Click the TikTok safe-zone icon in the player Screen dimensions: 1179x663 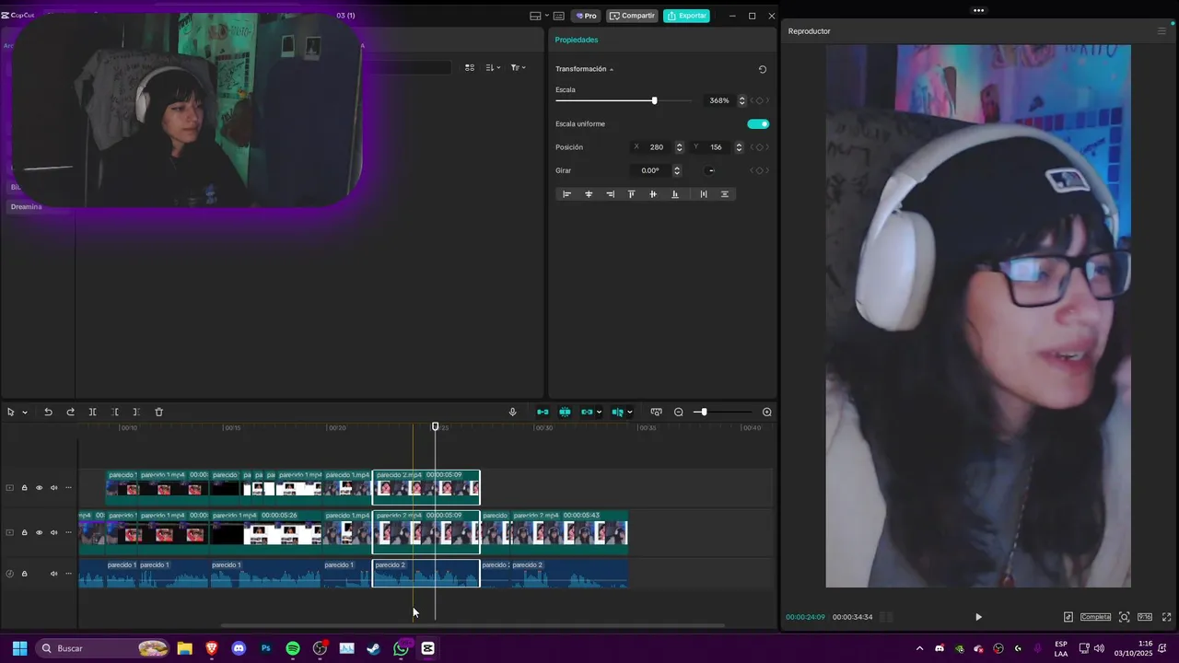pyautogui.click(x=1068, y=617)
